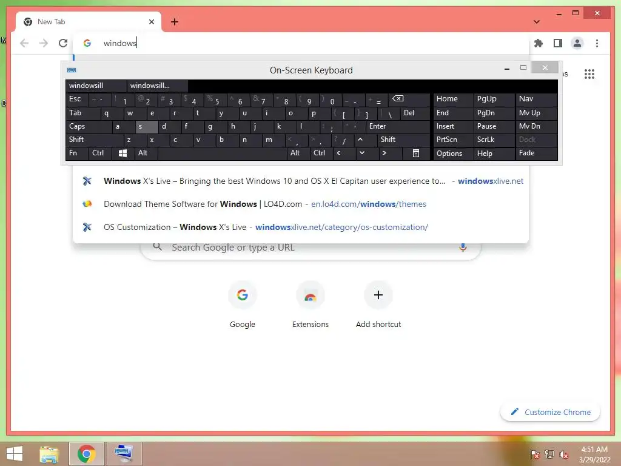621x466 pixels.
Task: Close the New Tab tab
Action: (151, 22)
